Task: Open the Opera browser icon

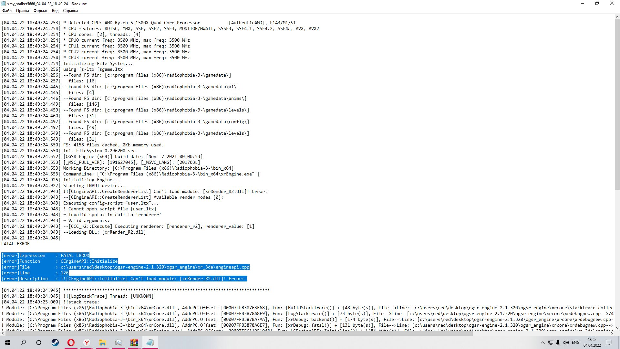Action: [x=71, y=342]
